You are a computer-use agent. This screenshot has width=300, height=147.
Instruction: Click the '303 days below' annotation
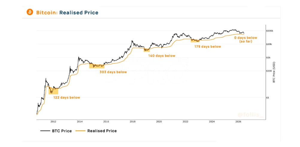(113, 72)
